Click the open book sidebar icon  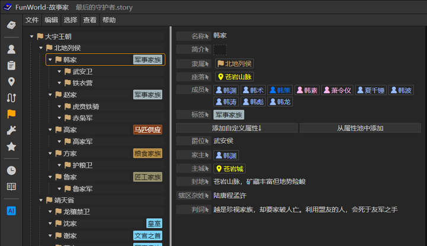[11, 187]
